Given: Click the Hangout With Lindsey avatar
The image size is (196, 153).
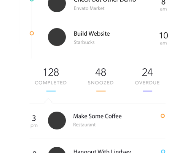Looking at the screenshot, I should point(57,150).
